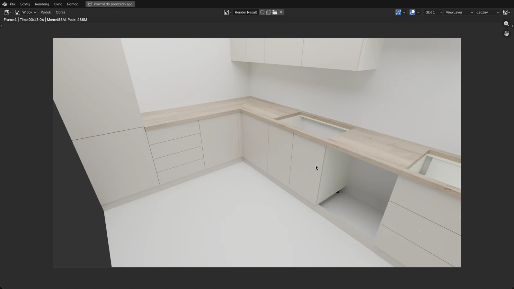Browse linked images via image icon dropdown

(x=228, y=12)
